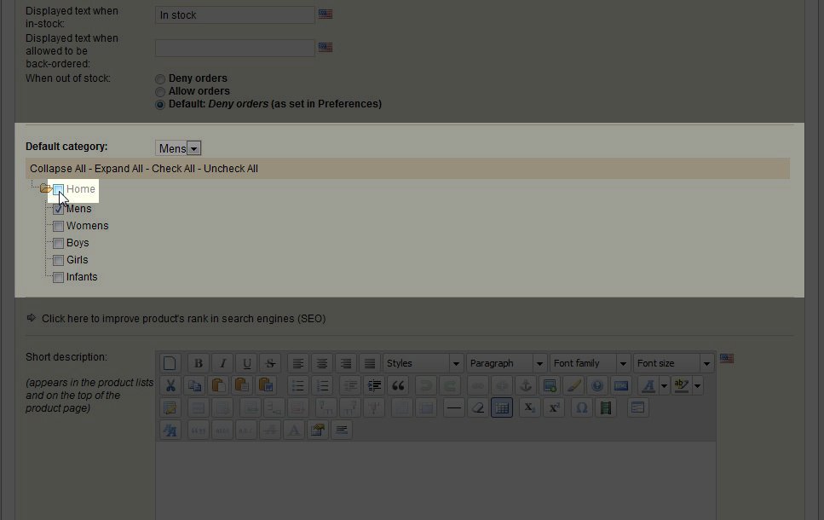
Task: Click the underline formatting icon
Action: (x=245, y=363)
